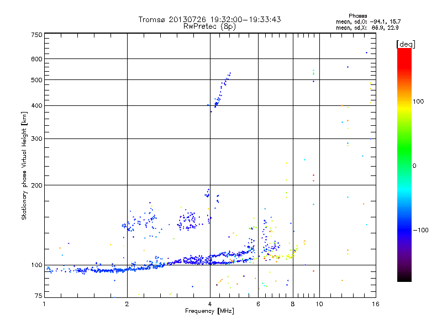Click the y-axis tick label "300"
This screenshot has height=331, width=442.
tap(36, 139)
